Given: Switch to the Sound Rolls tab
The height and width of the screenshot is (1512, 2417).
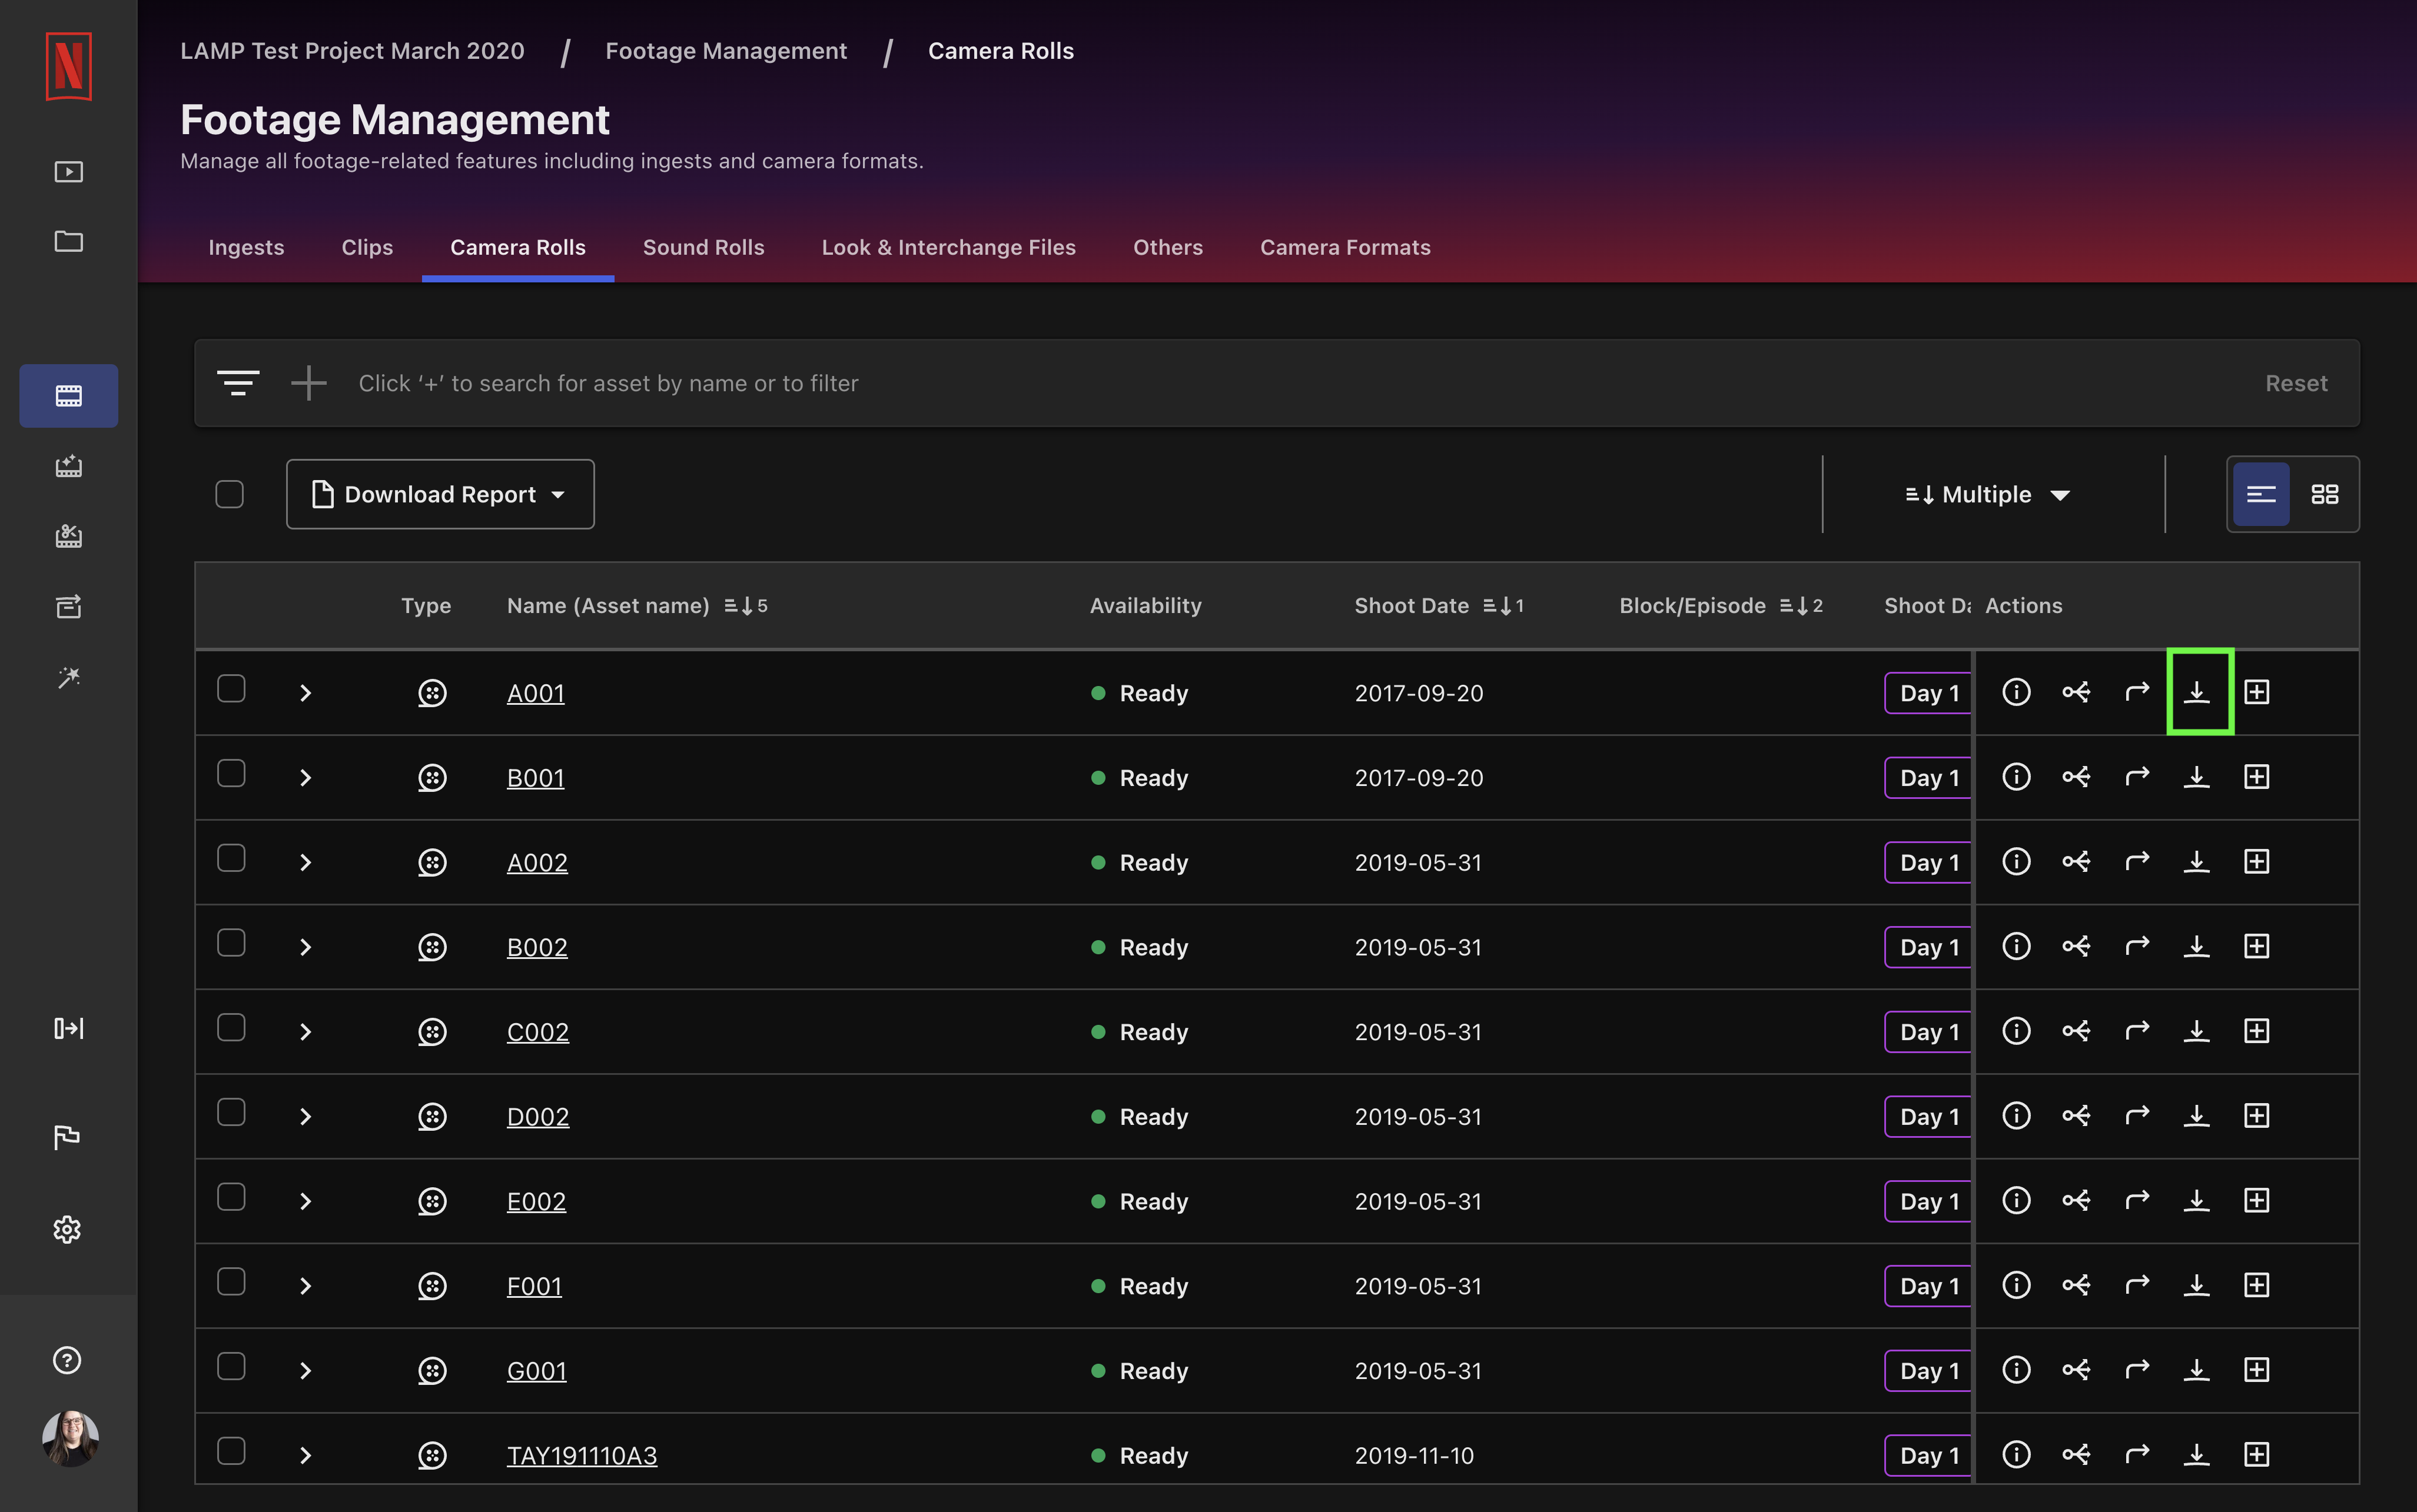Looking at the screenshot, I should [703, 247].
